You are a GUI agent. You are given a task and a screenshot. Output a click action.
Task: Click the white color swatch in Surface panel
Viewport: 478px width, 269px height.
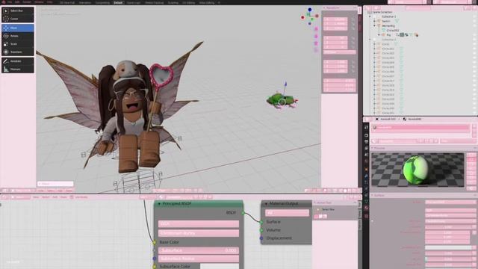(448, 247)
